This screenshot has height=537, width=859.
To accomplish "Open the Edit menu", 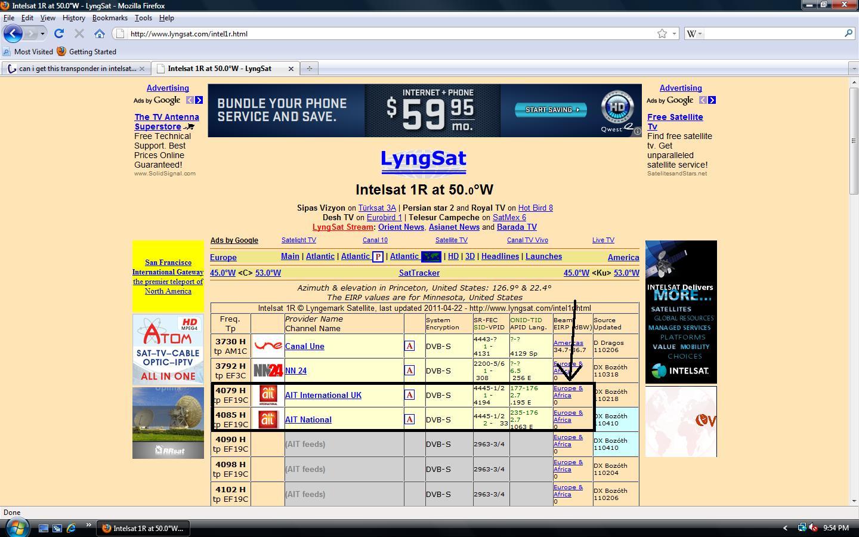I will (x=27, y=18).
